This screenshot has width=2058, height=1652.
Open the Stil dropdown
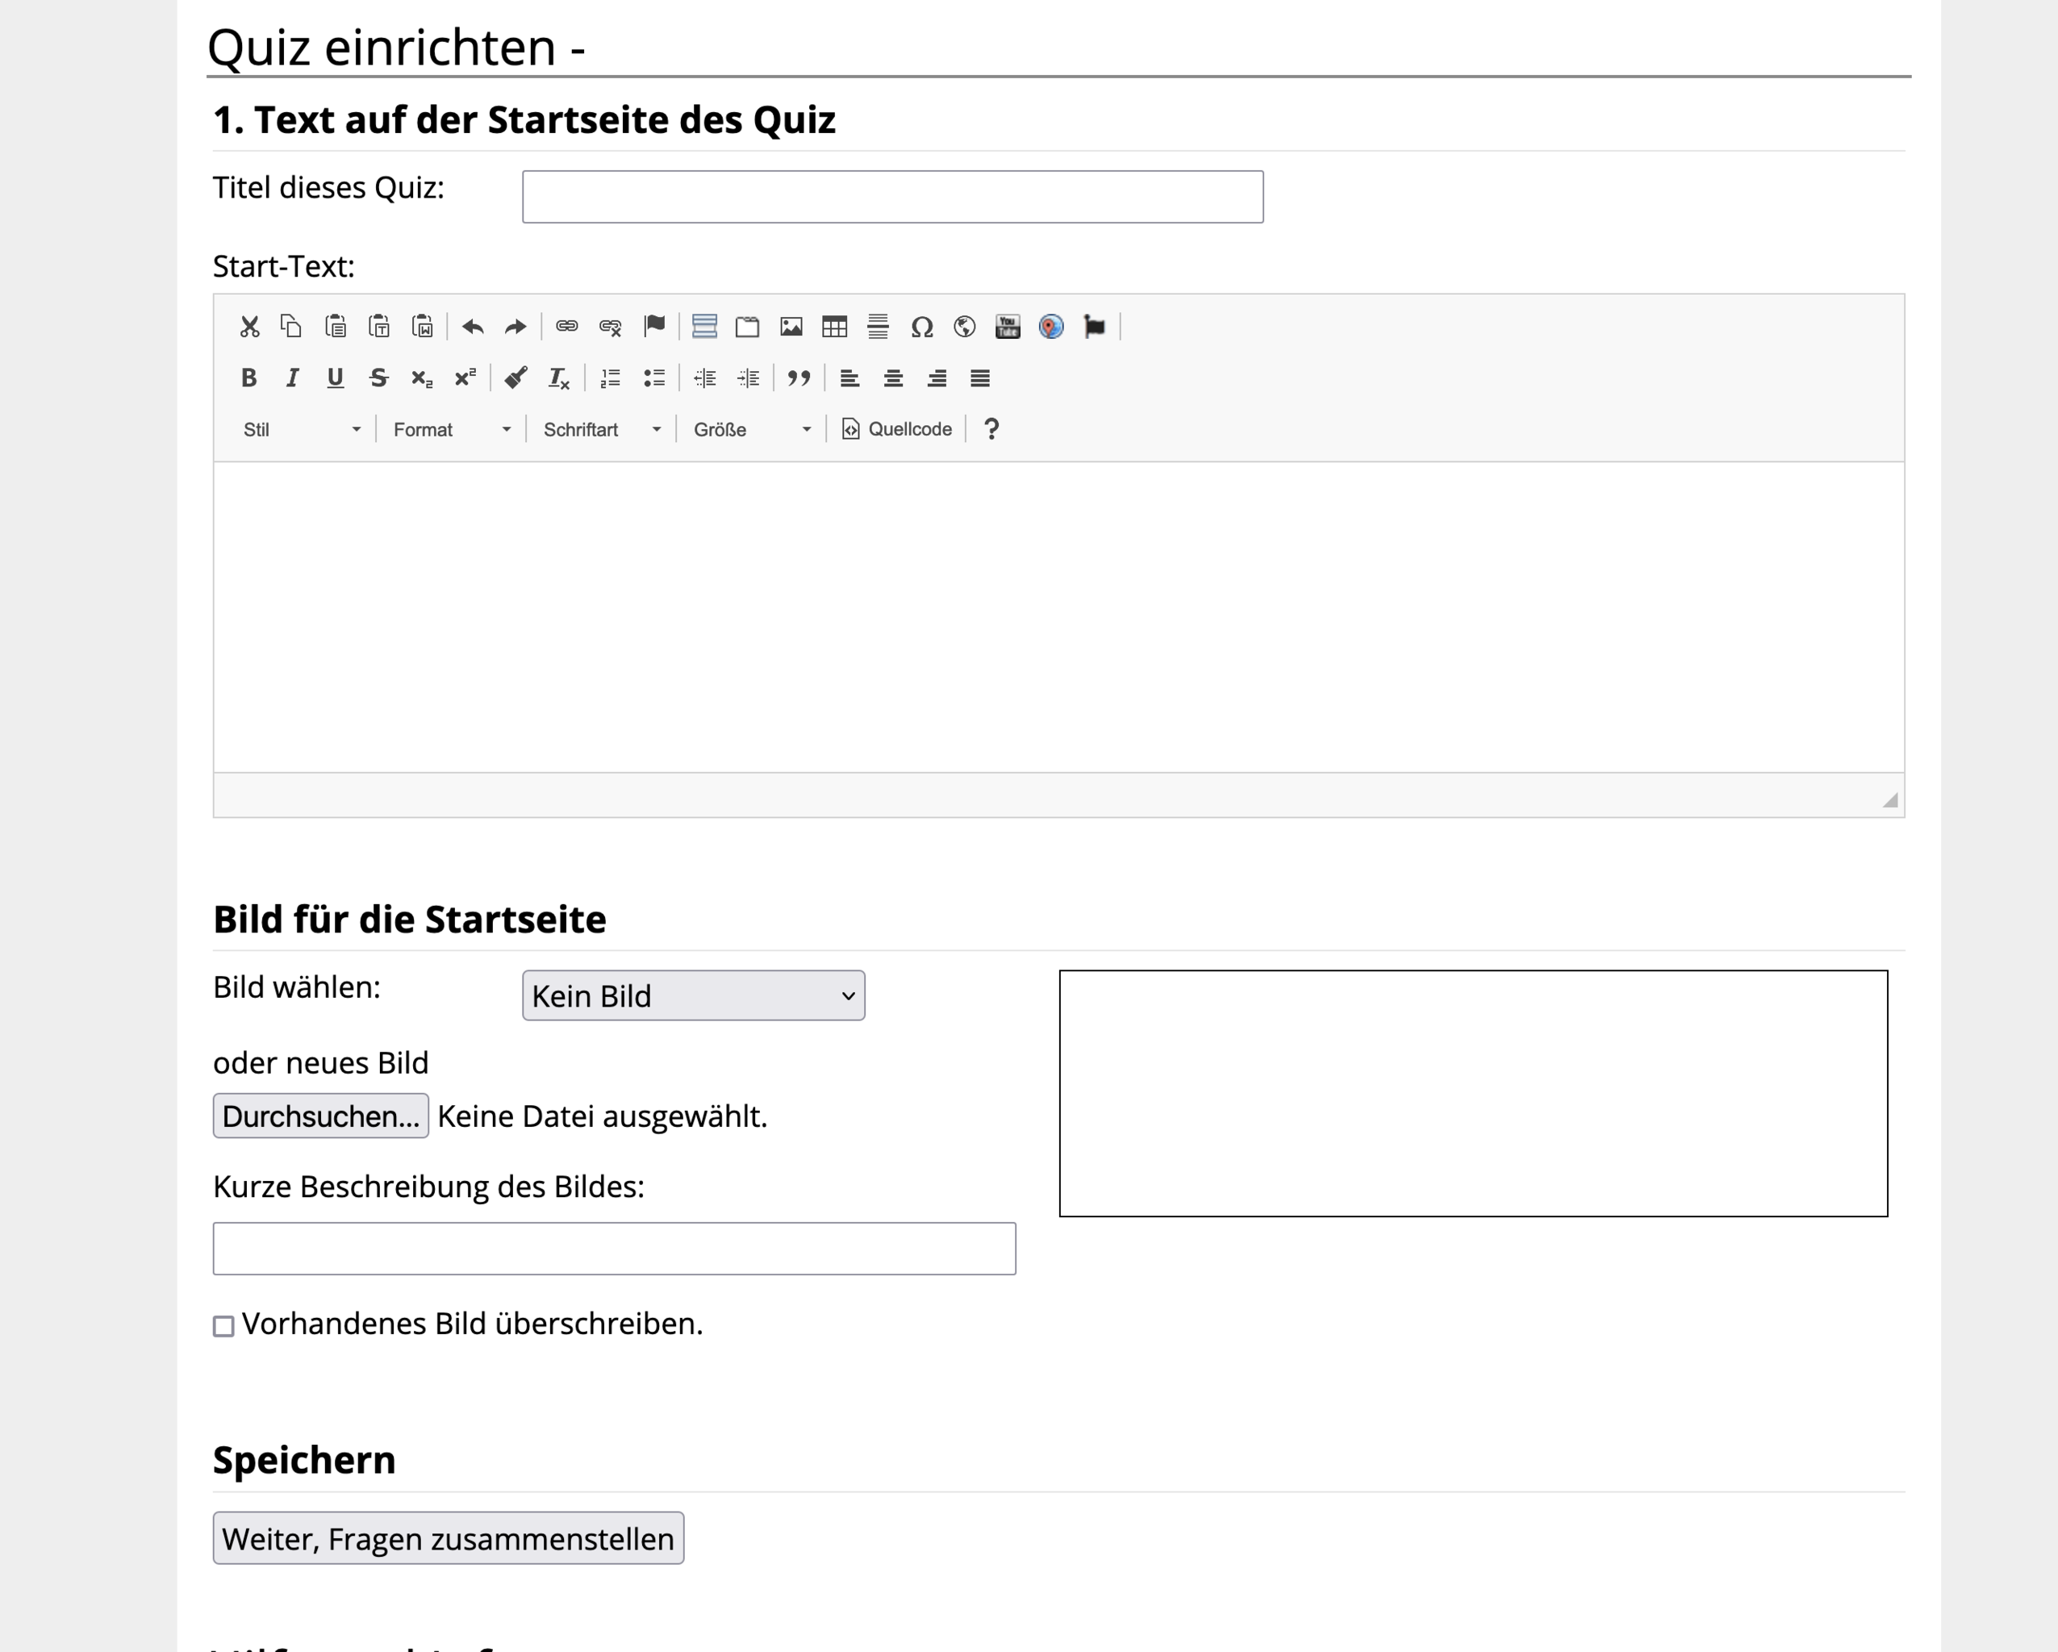point(301,429)
